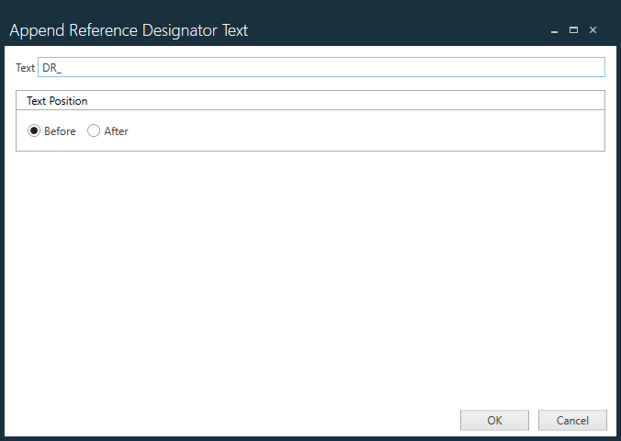Click blank white area of the dialog body
This screenshot has width=621, height=441.
(x=310, y=276)
